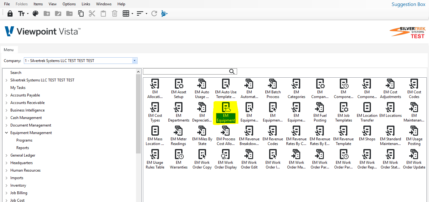The height and width of the screenshot is (202, 429).
Task: Click the trash delete icon
Action: 115,13
